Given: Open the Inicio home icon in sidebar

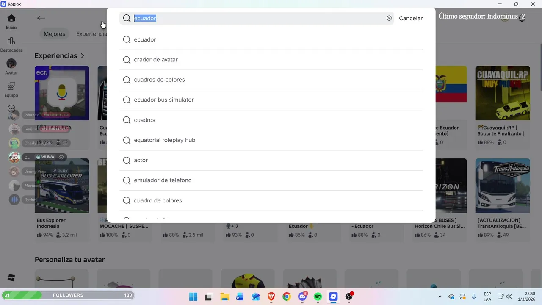Looking at the screenshot, I should point(11,18).
